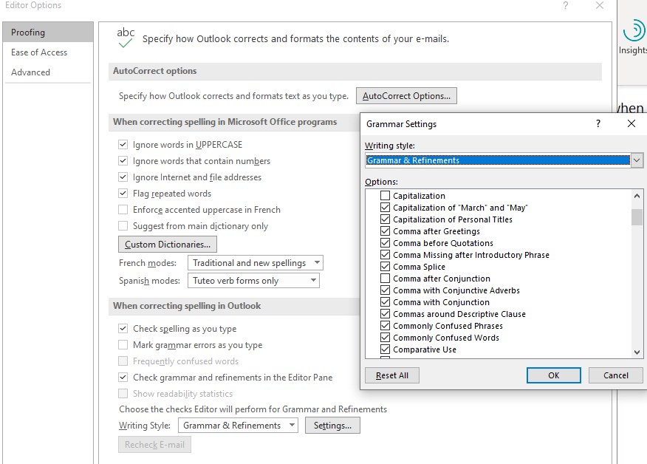Uncheck the Comparative Use option

[x=385, y=349]
